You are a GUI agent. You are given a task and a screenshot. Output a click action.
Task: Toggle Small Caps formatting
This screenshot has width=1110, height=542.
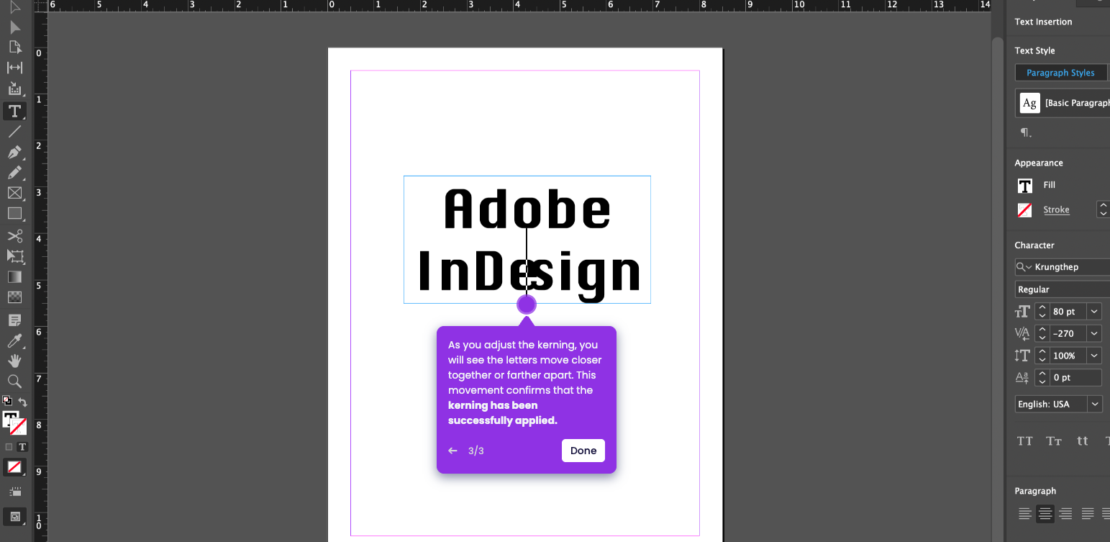pos(1054,441)
